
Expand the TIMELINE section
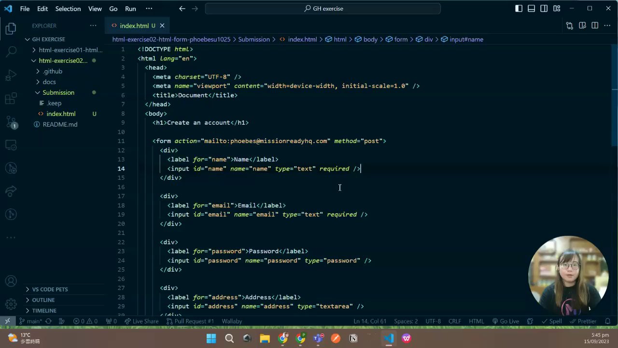(44, 310)
